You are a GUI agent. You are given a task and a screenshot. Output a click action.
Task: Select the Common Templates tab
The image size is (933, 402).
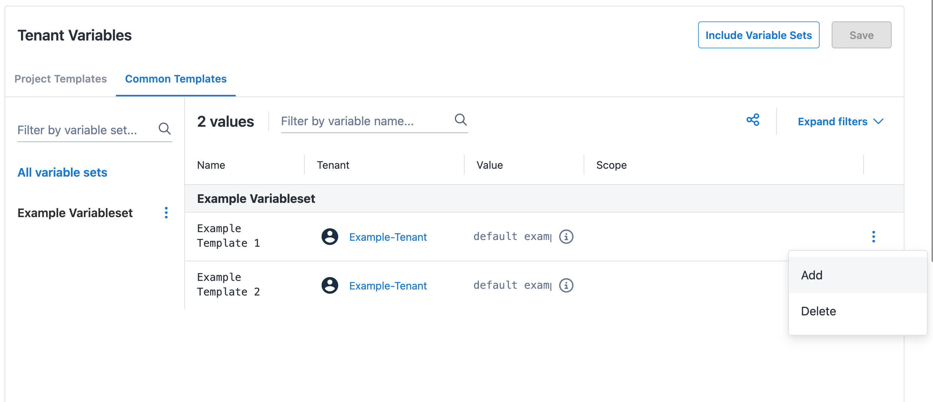176,79
